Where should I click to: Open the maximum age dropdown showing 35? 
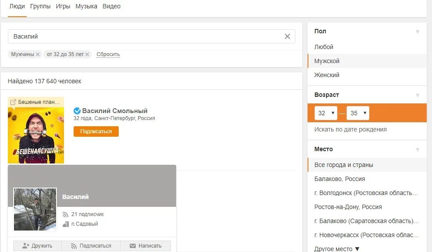(x=358, y=113)
